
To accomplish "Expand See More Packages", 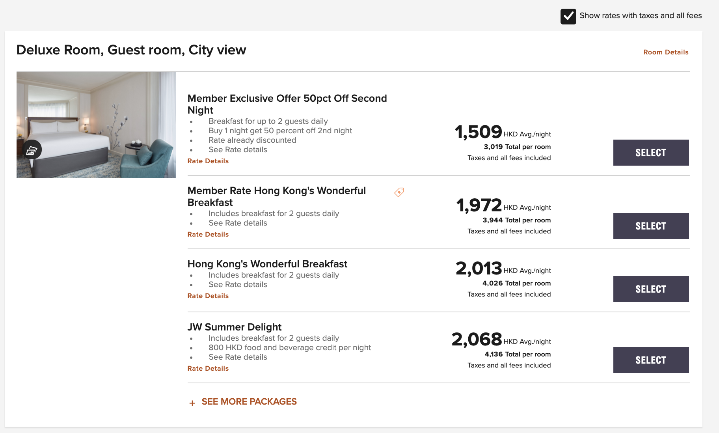I will [249, 401].
